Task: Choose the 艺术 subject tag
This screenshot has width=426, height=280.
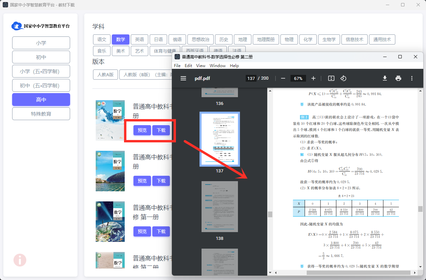Action: 140,51
